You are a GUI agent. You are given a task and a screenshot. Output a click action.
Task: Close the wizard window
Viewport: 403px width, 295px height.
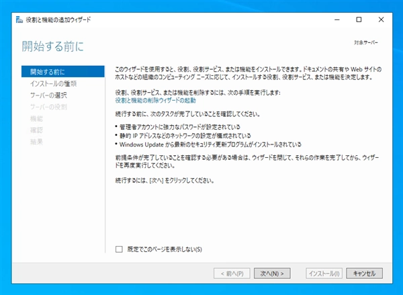[x=381, y=19]
